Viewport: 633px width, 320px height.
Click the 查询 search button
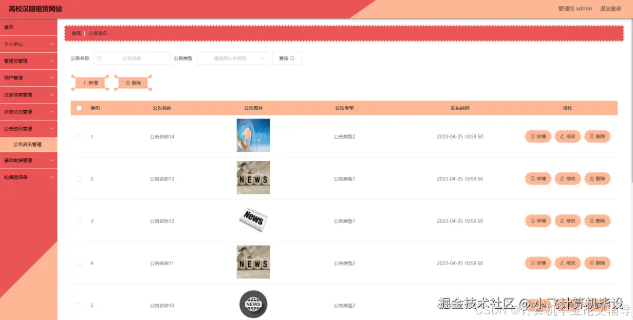pos(287,58)
